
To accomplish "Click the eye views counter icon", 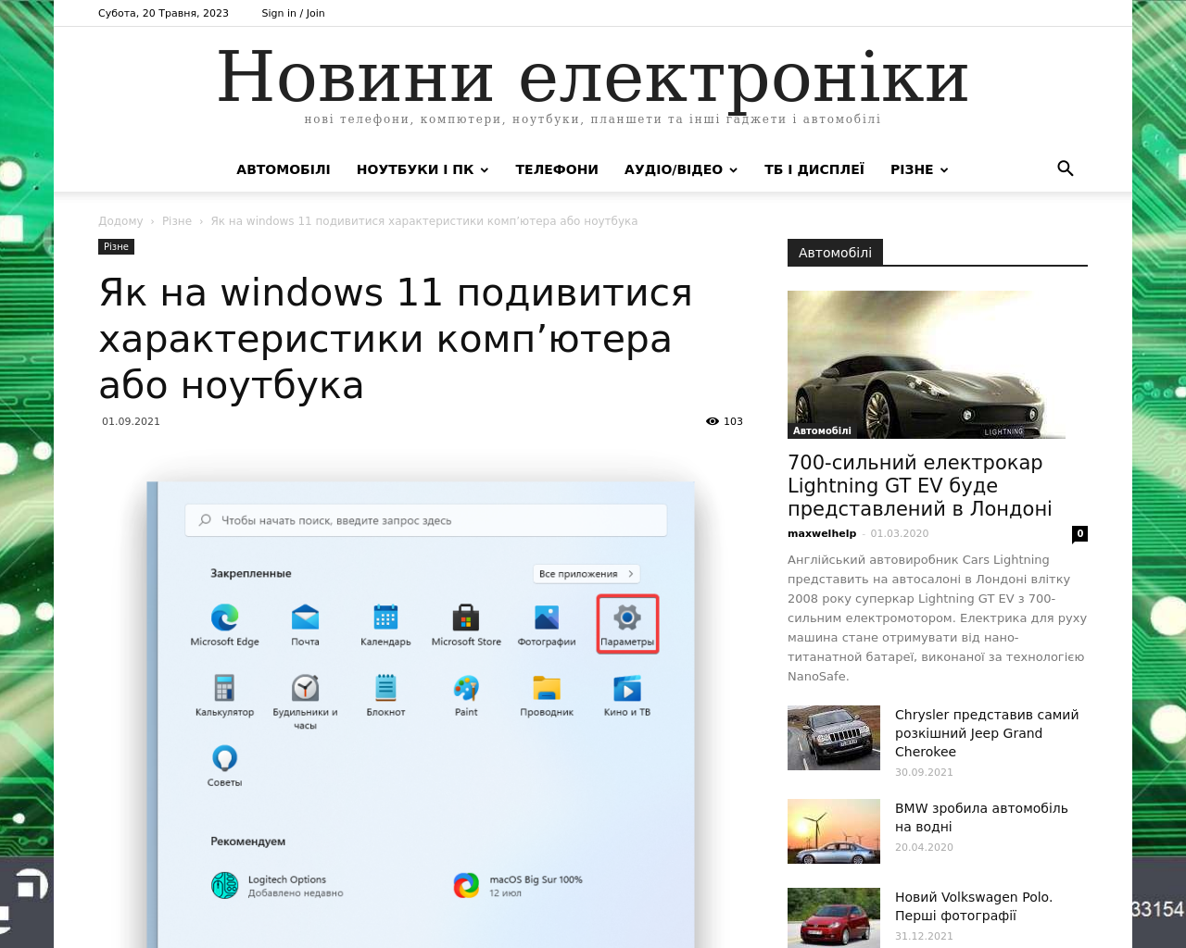I will click(712, 421).
